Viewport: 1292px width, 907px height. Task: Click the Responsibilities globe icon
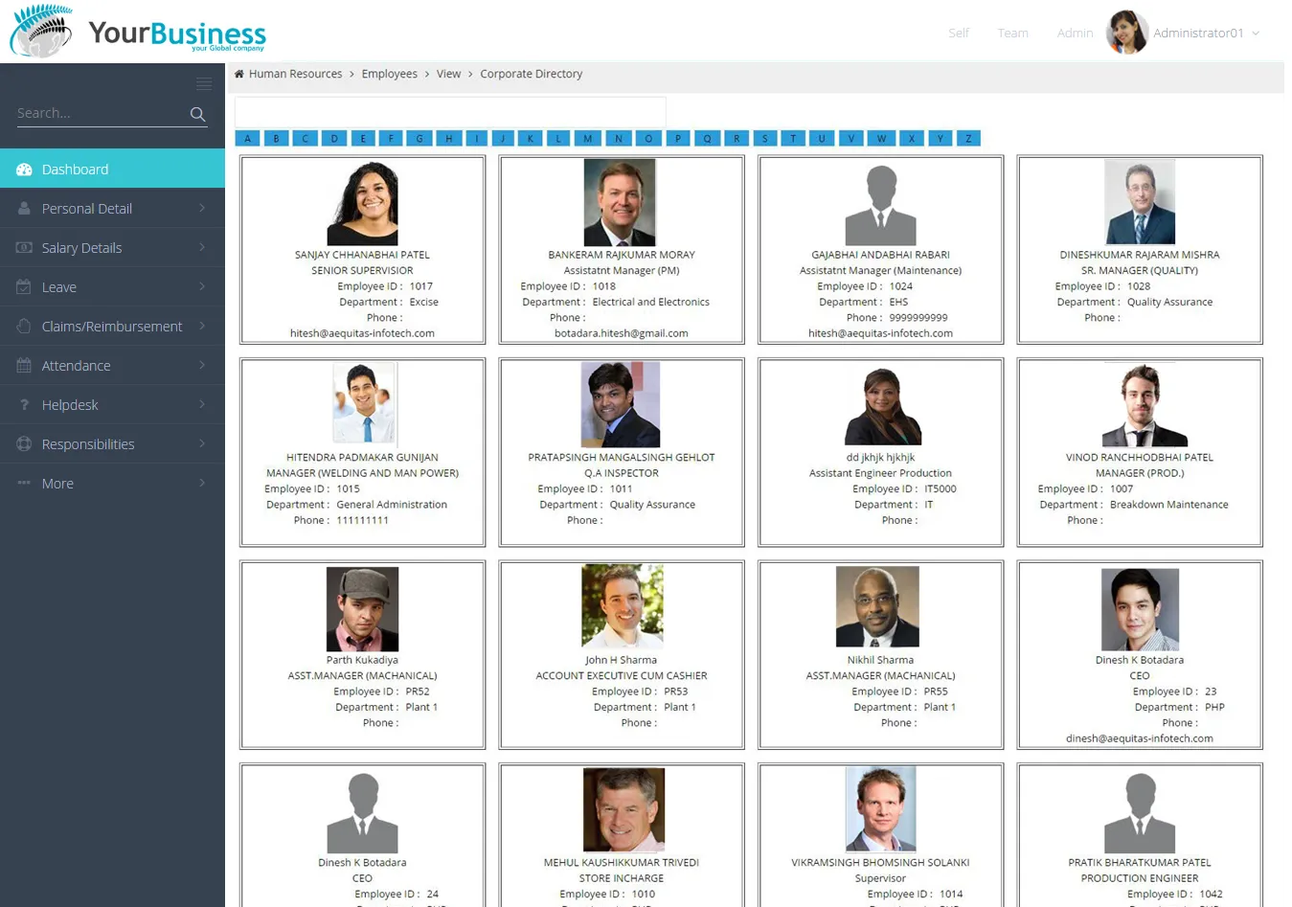point(24,444)
